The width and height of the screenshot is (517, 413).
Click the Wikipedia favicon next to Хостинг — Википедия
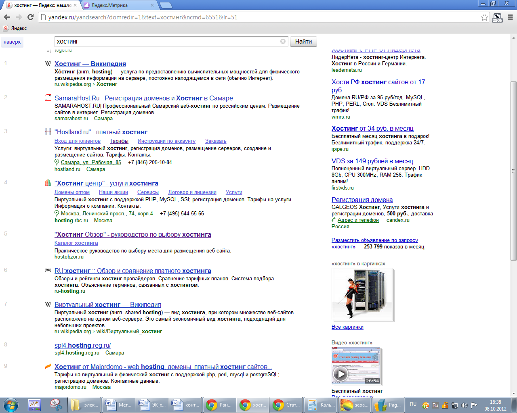click(x=48, y=64)
